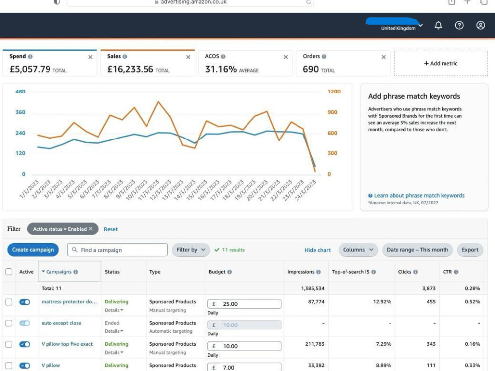495x371 pixels.
Task: Open the V pillow top five exact link
Action: [67, 344]
